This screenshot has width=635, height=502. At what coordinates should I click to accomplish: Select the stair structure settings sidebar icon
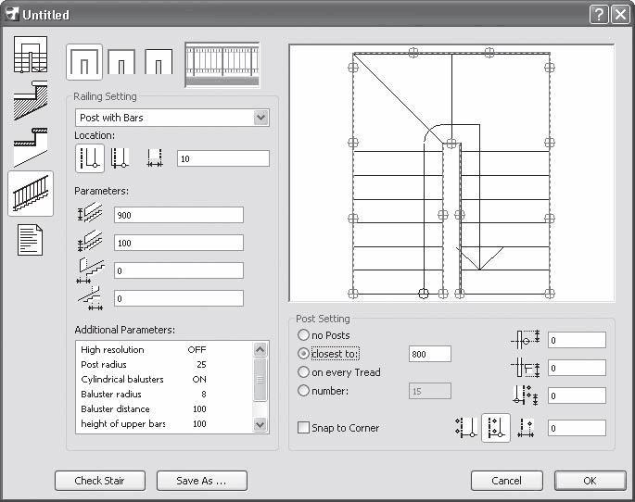(30, 101)
